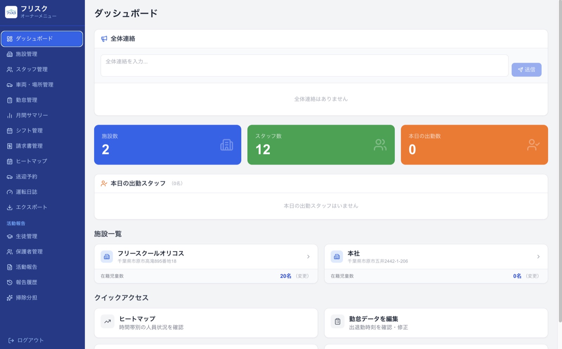Image resolution: width=562 pixels, height=349 pixels.
Task: Click the 掃除分担 sparkle icon
Action: [x=9, y=298]
